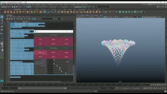Open Script Editor History menu
Image resolution: width=167 pixels, height=94 pixels.
[14, 17]
